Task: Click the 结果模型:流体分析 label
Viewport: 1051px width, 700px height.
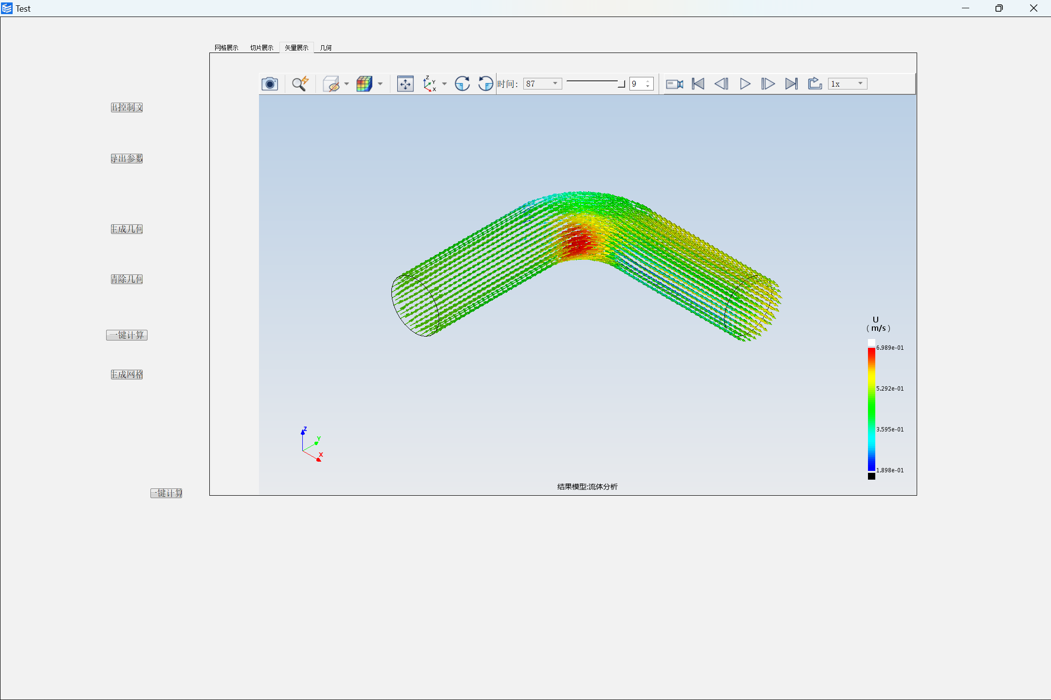Action: 587,486
